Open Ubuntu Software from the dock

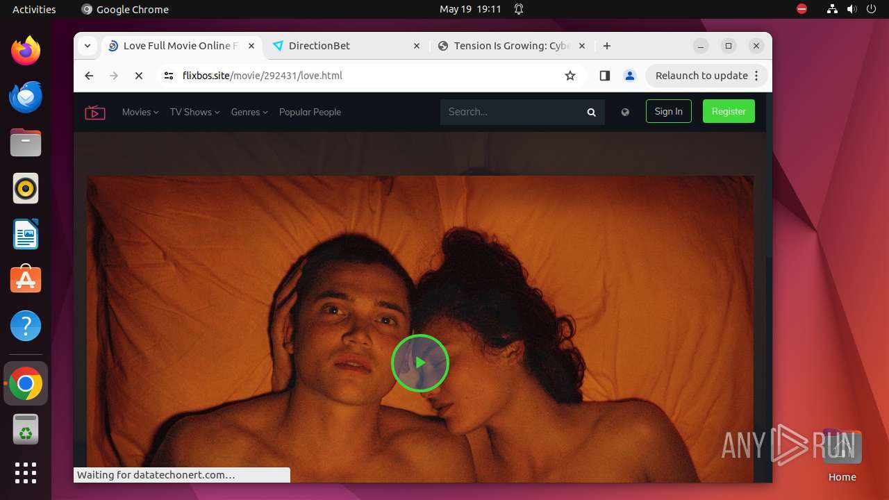(x=26, y=280)
